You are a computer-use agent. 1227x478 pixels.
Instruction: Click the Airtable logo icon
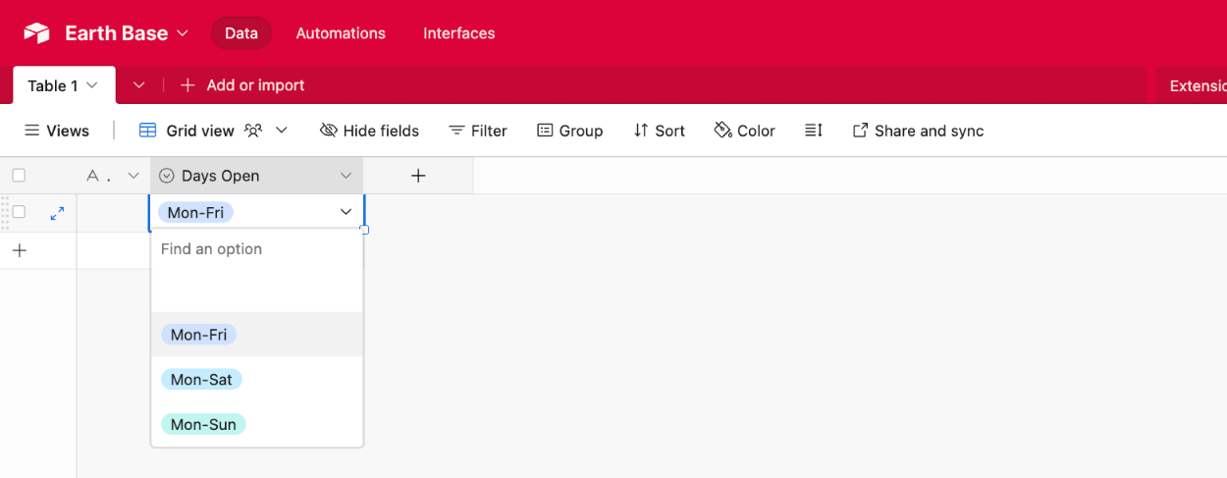click(x=36, y=33)
